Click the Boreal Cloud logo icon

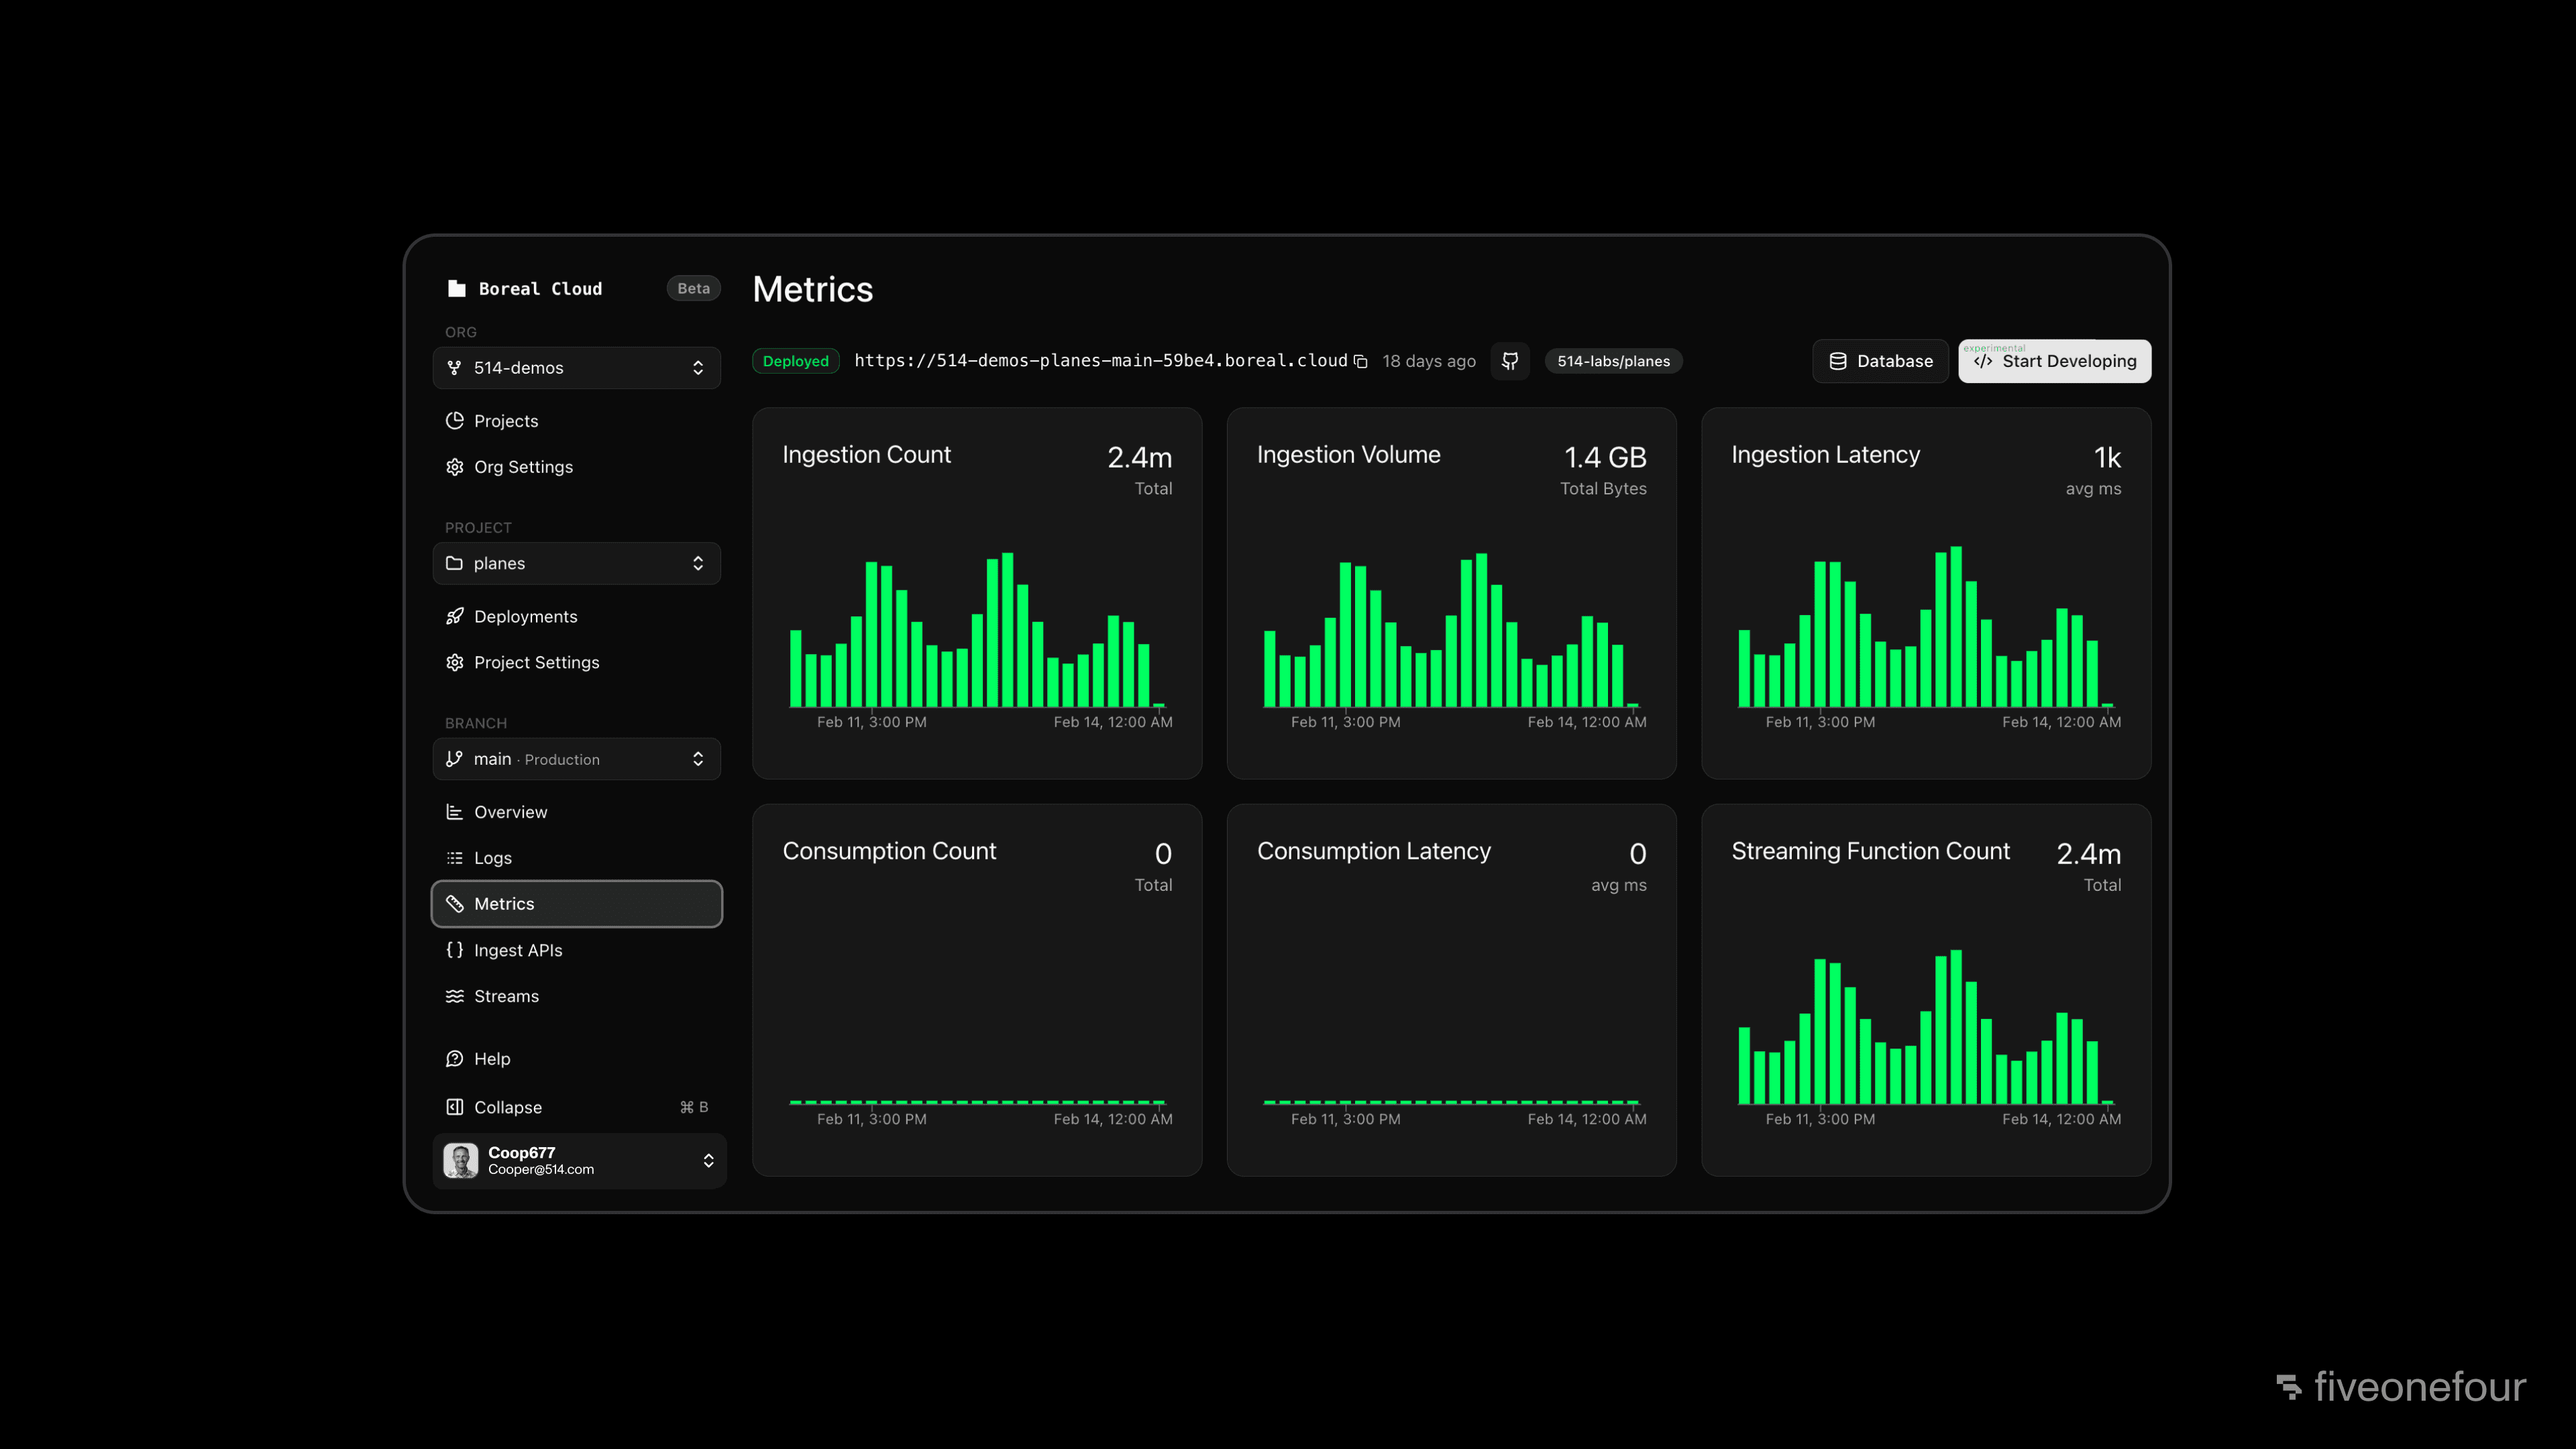tap(456, 288)
